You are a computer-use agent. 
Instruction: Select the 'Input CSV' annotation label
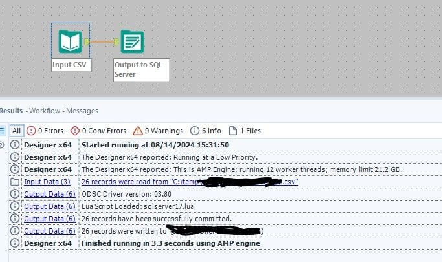[x=71, y=65]
